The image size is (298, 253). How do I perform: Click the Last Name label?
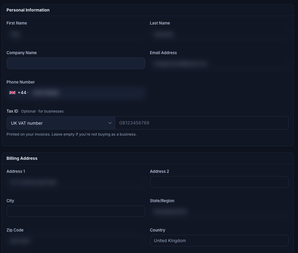(160, 23)
